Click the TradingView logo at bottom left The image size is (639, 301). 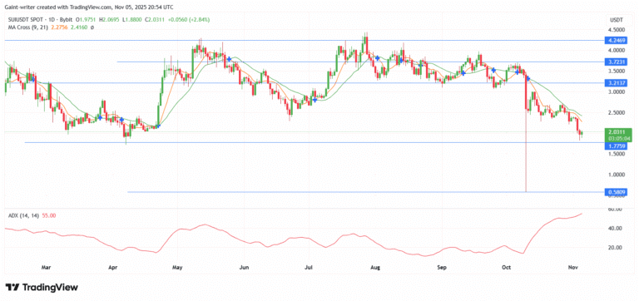pyautogui.click(x=42, y=287)
